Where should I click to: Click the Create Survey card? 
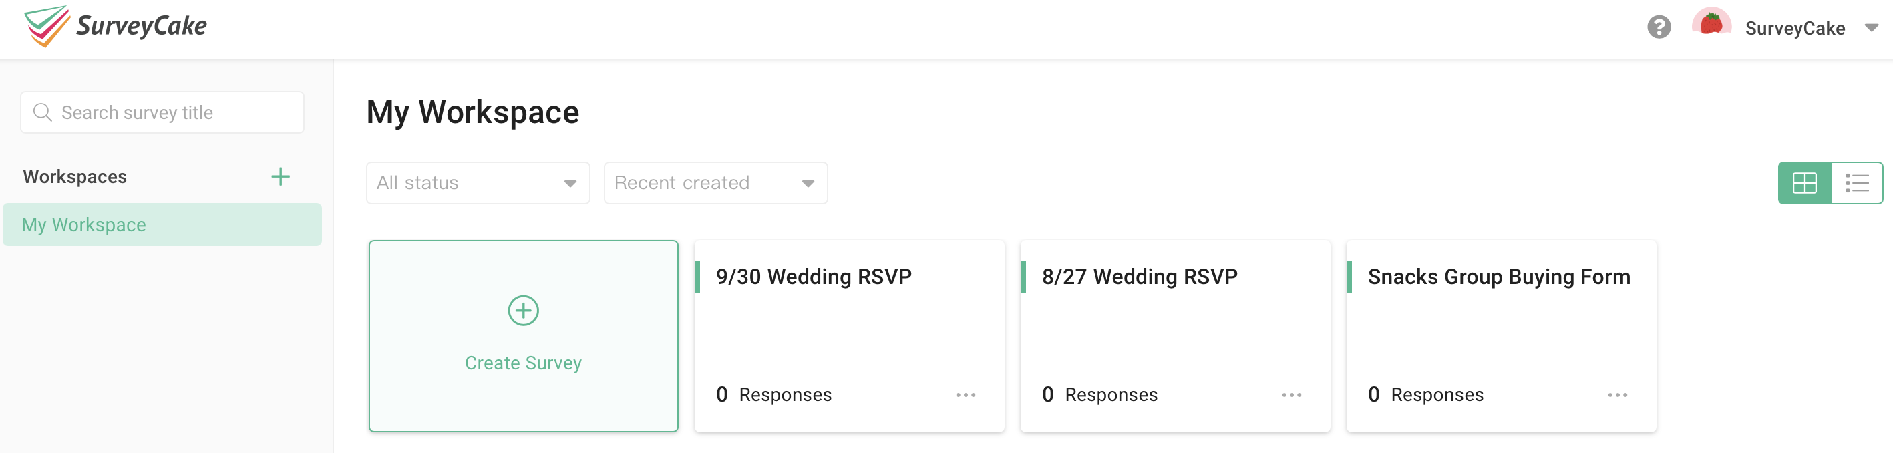[523, 336]
